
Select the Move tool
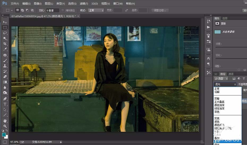pos(5,22)
